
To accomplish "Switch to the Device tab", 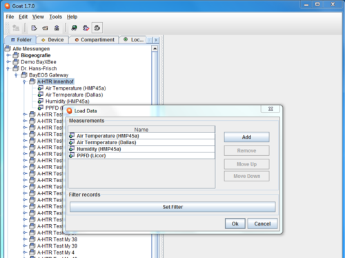I will click(x=52, y=40).
